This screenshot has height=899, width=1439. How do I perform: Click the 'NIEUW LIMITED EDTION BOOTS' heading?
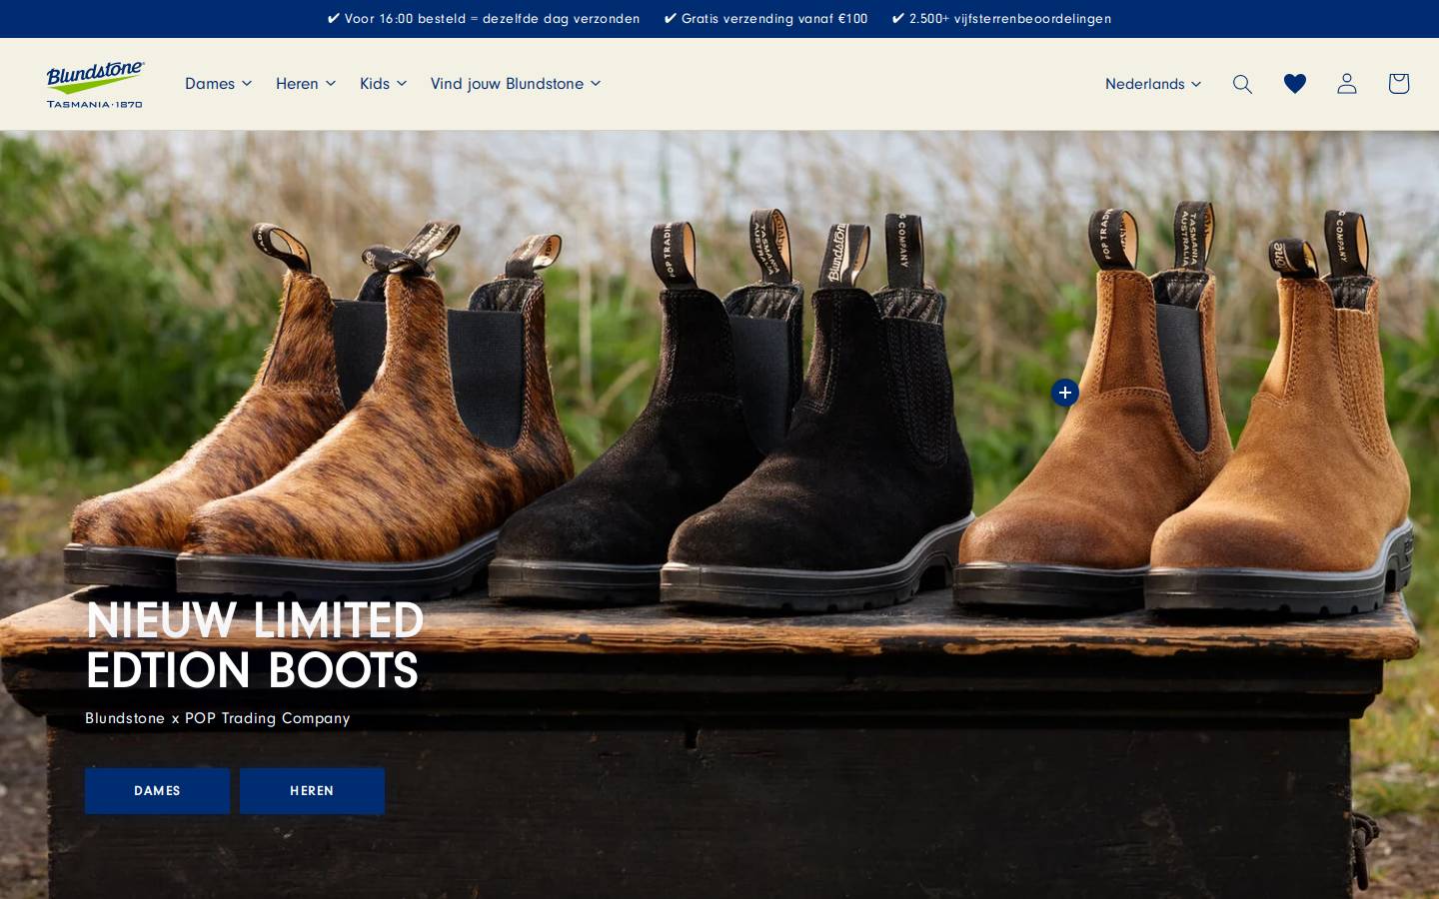(x=255, y=644)
